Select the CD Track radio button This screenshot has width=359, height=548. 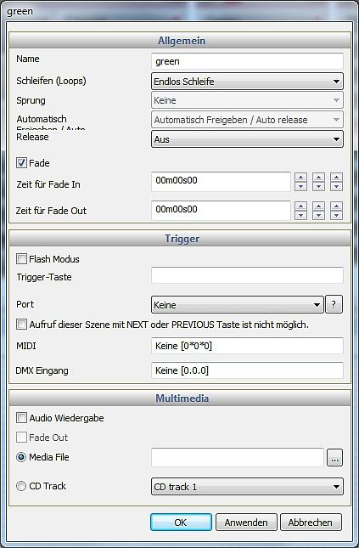[x=21, y=486]
